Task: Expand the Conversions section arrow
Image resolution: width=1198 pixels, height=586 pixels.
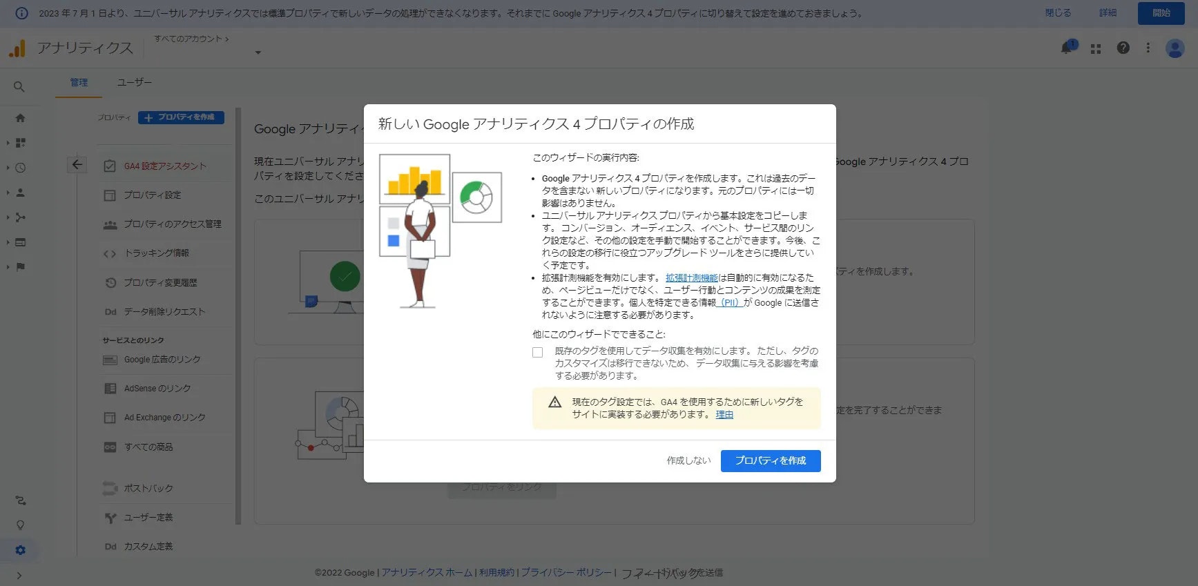Action: (x=8, y=267)
